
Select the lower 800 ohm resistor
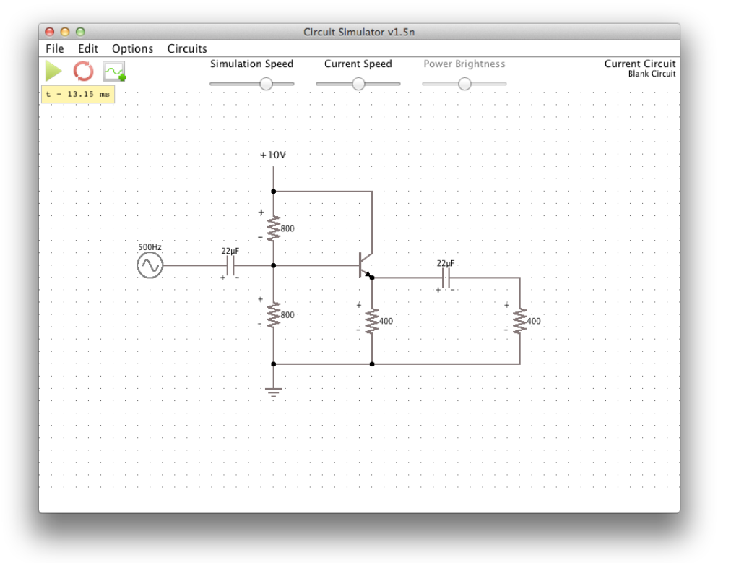click(274, 315)
